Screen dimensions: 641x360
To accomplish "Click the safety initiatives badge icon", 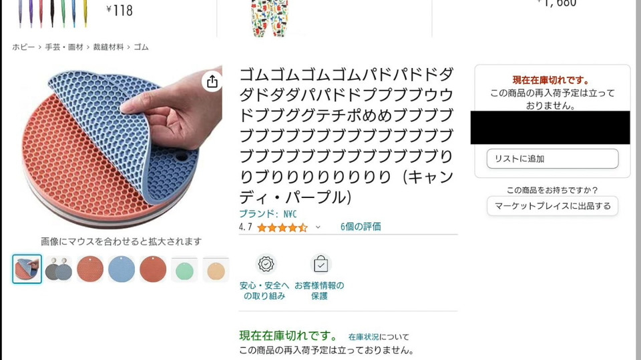I will [x=266, y=264].
